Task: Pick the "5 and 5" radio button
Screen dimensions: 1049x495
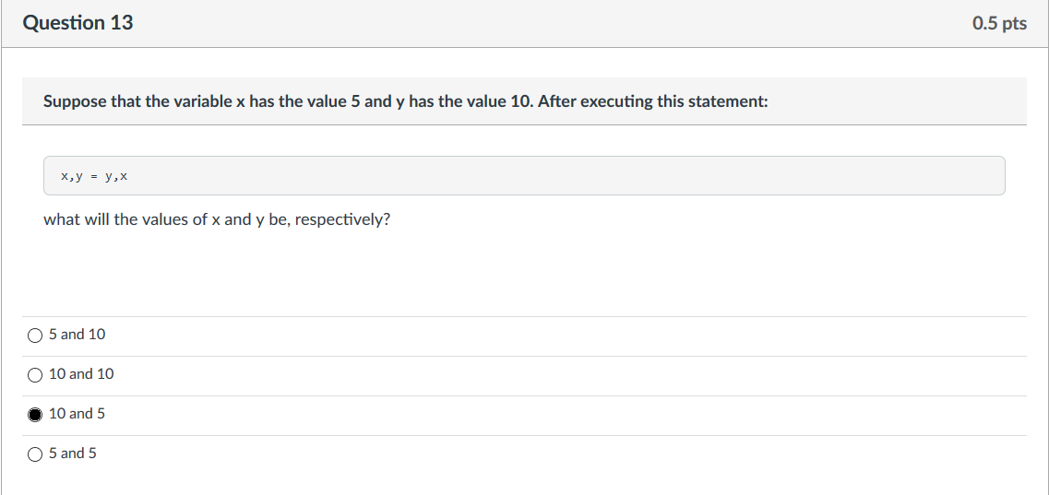Action: point(35,455)
